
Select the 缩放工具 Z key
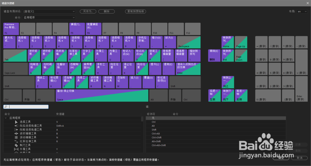(x=42, y=82)
